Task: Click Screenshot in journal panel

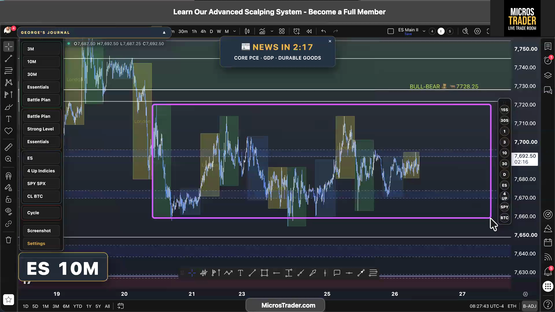Action: 41,231
